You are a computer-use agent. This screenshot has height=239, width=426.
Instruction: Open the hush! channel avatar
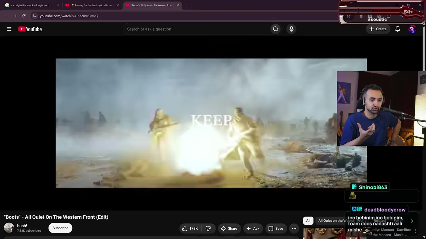point(9,228)
